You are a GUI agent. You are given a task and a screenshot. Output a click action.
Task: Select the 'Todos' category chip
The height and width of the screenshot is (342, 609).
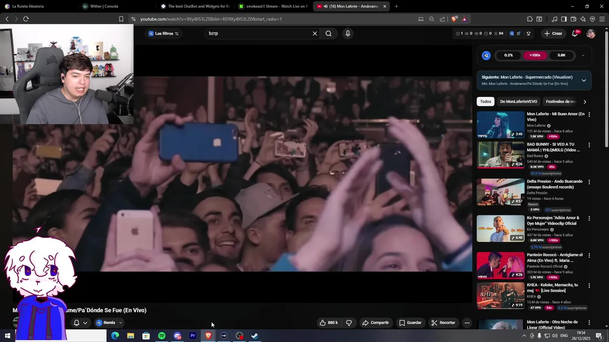point(485,102)
